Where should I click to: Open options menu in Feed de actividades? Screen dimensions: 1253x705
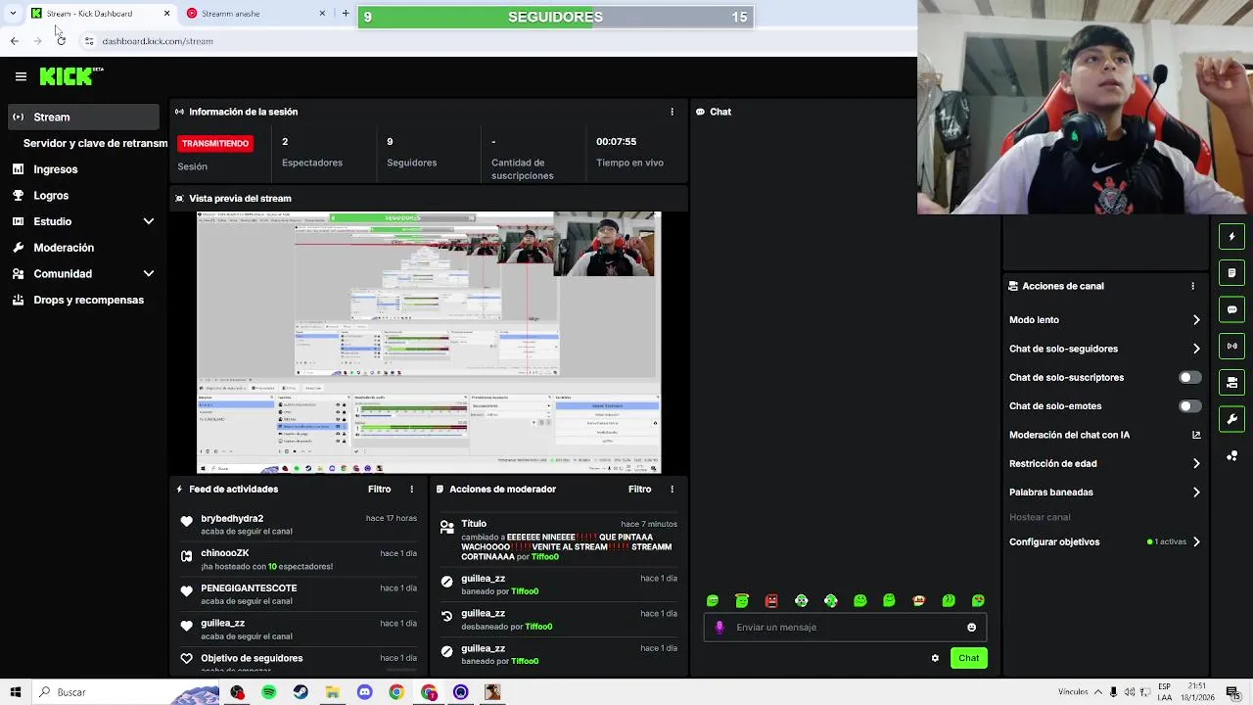[x=411, y=489]
